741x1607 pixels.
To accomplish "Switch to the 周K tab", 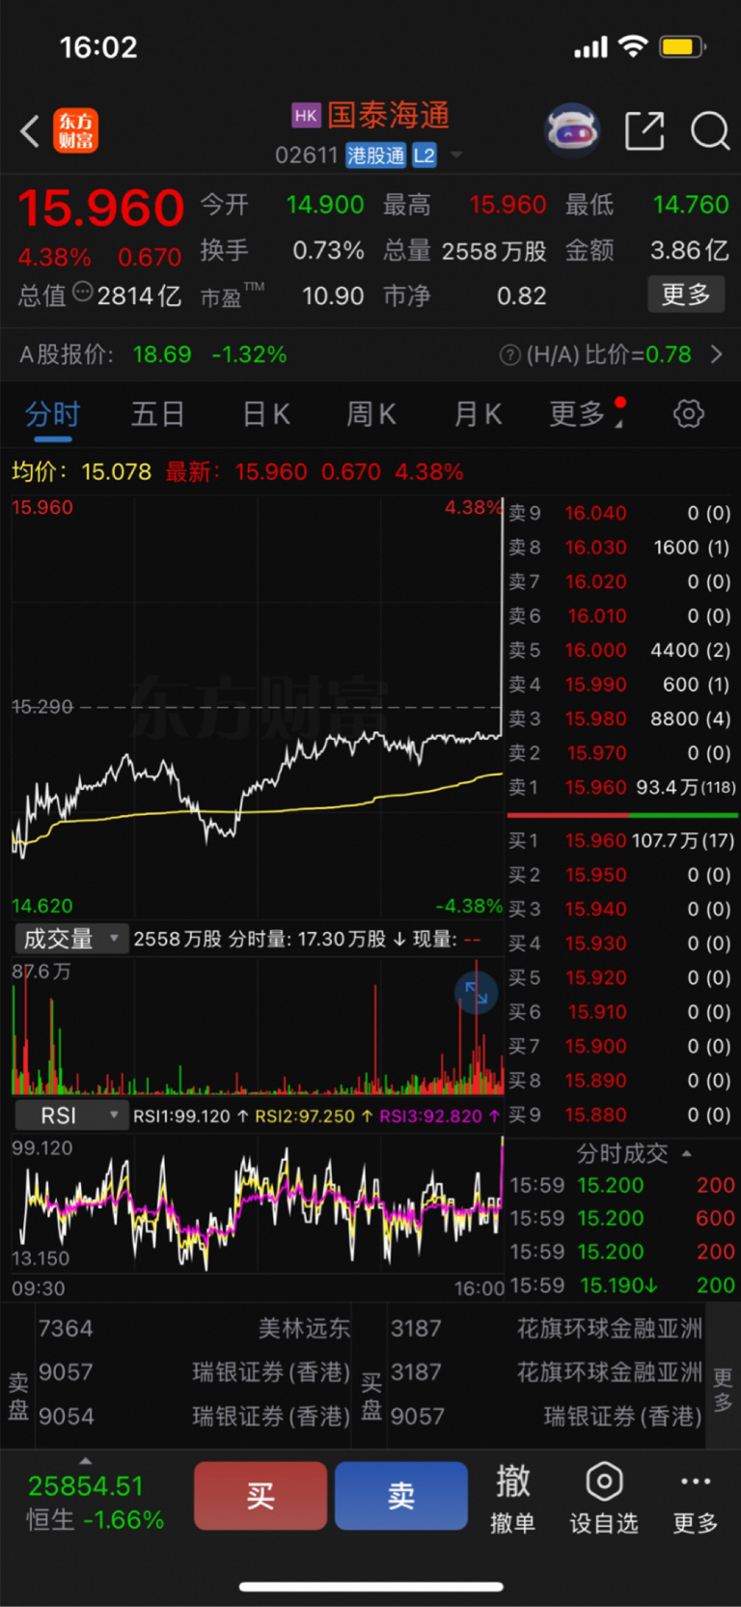I will (x=371, y=414).
